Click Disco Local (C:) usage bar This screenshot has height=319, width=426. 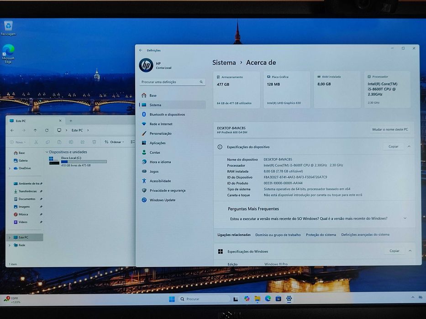(84, 162)
